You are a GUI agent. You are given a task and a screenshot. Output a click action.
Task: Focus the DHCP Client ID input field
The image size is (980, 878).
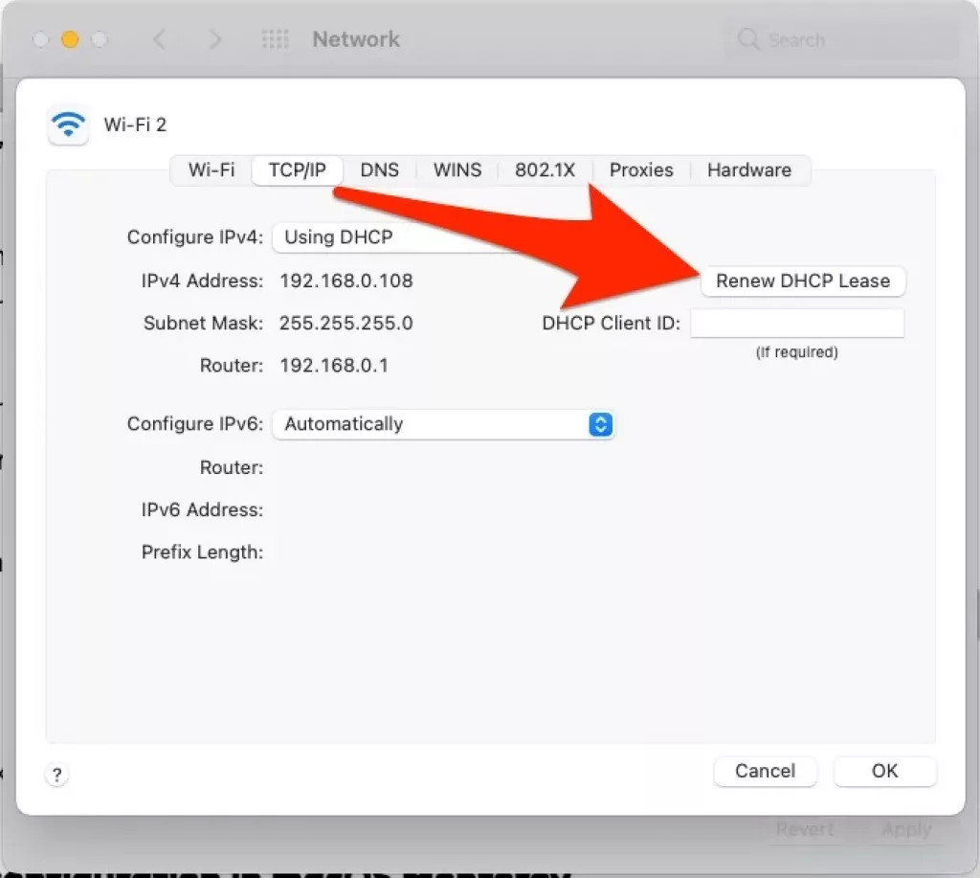pos(797,324)
